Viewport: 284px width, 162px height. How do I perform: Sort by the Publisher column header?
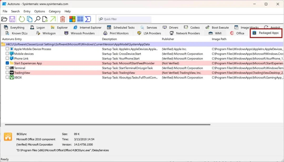pyautogui.click(x=185, y=39)
